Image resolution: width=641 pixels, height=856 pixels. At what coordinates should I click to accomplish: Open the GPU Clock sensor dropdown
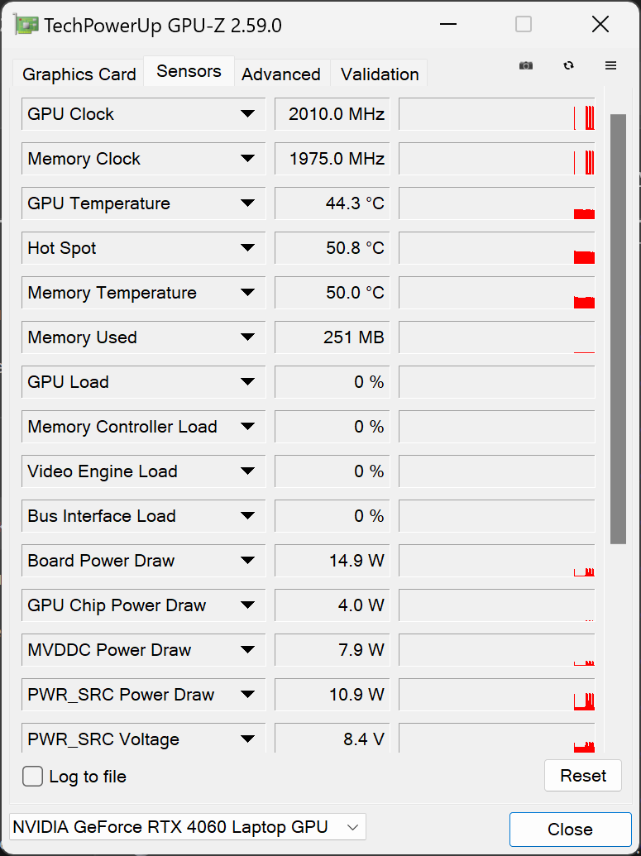pos(247,113)
